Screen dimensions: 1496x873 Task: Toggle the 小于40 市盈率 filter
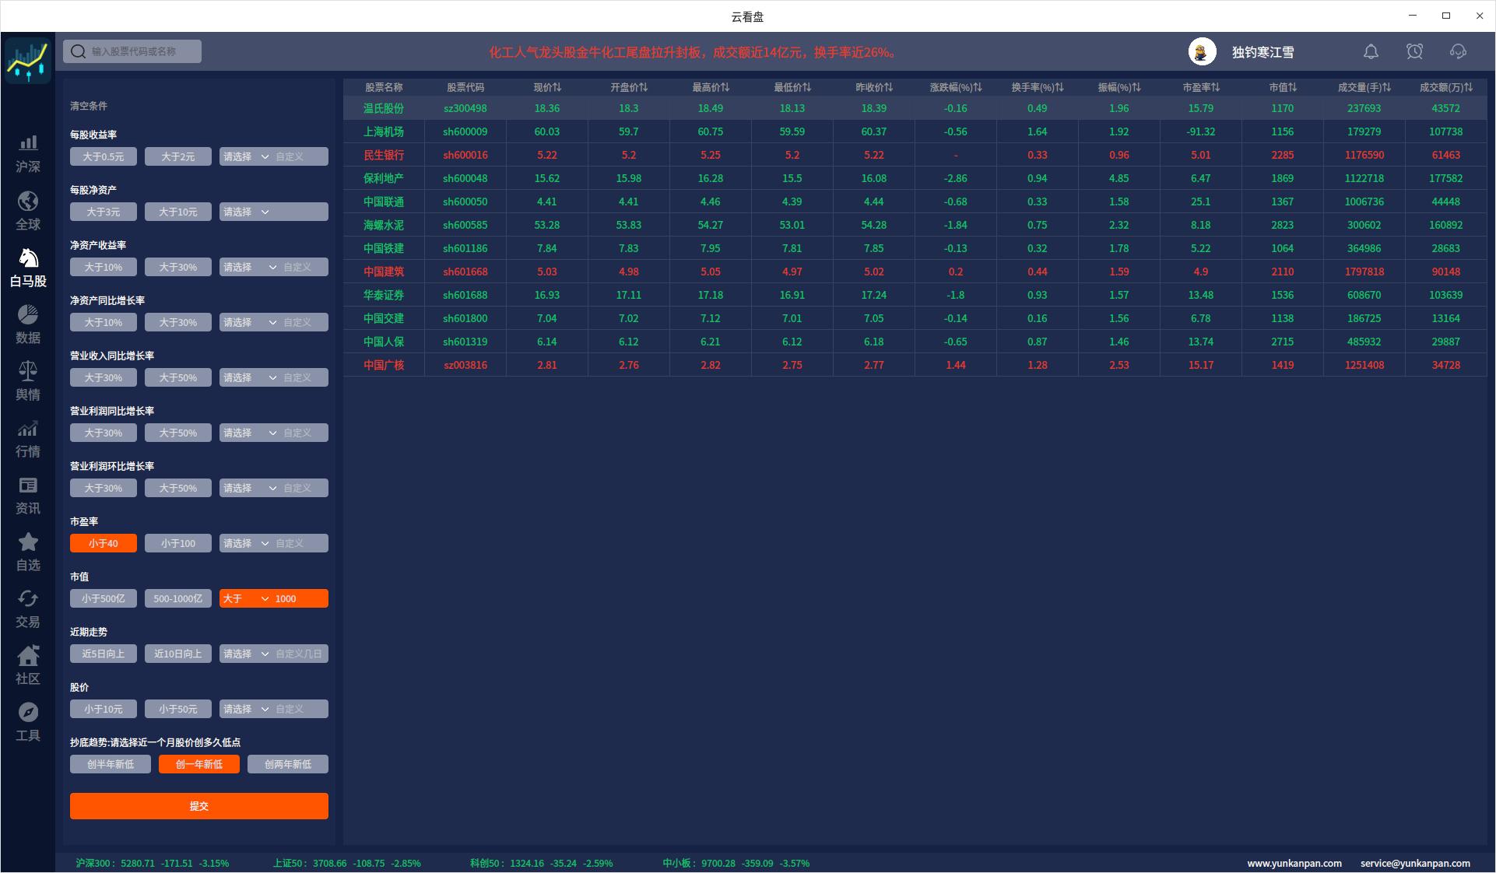(x=104, y=543)
